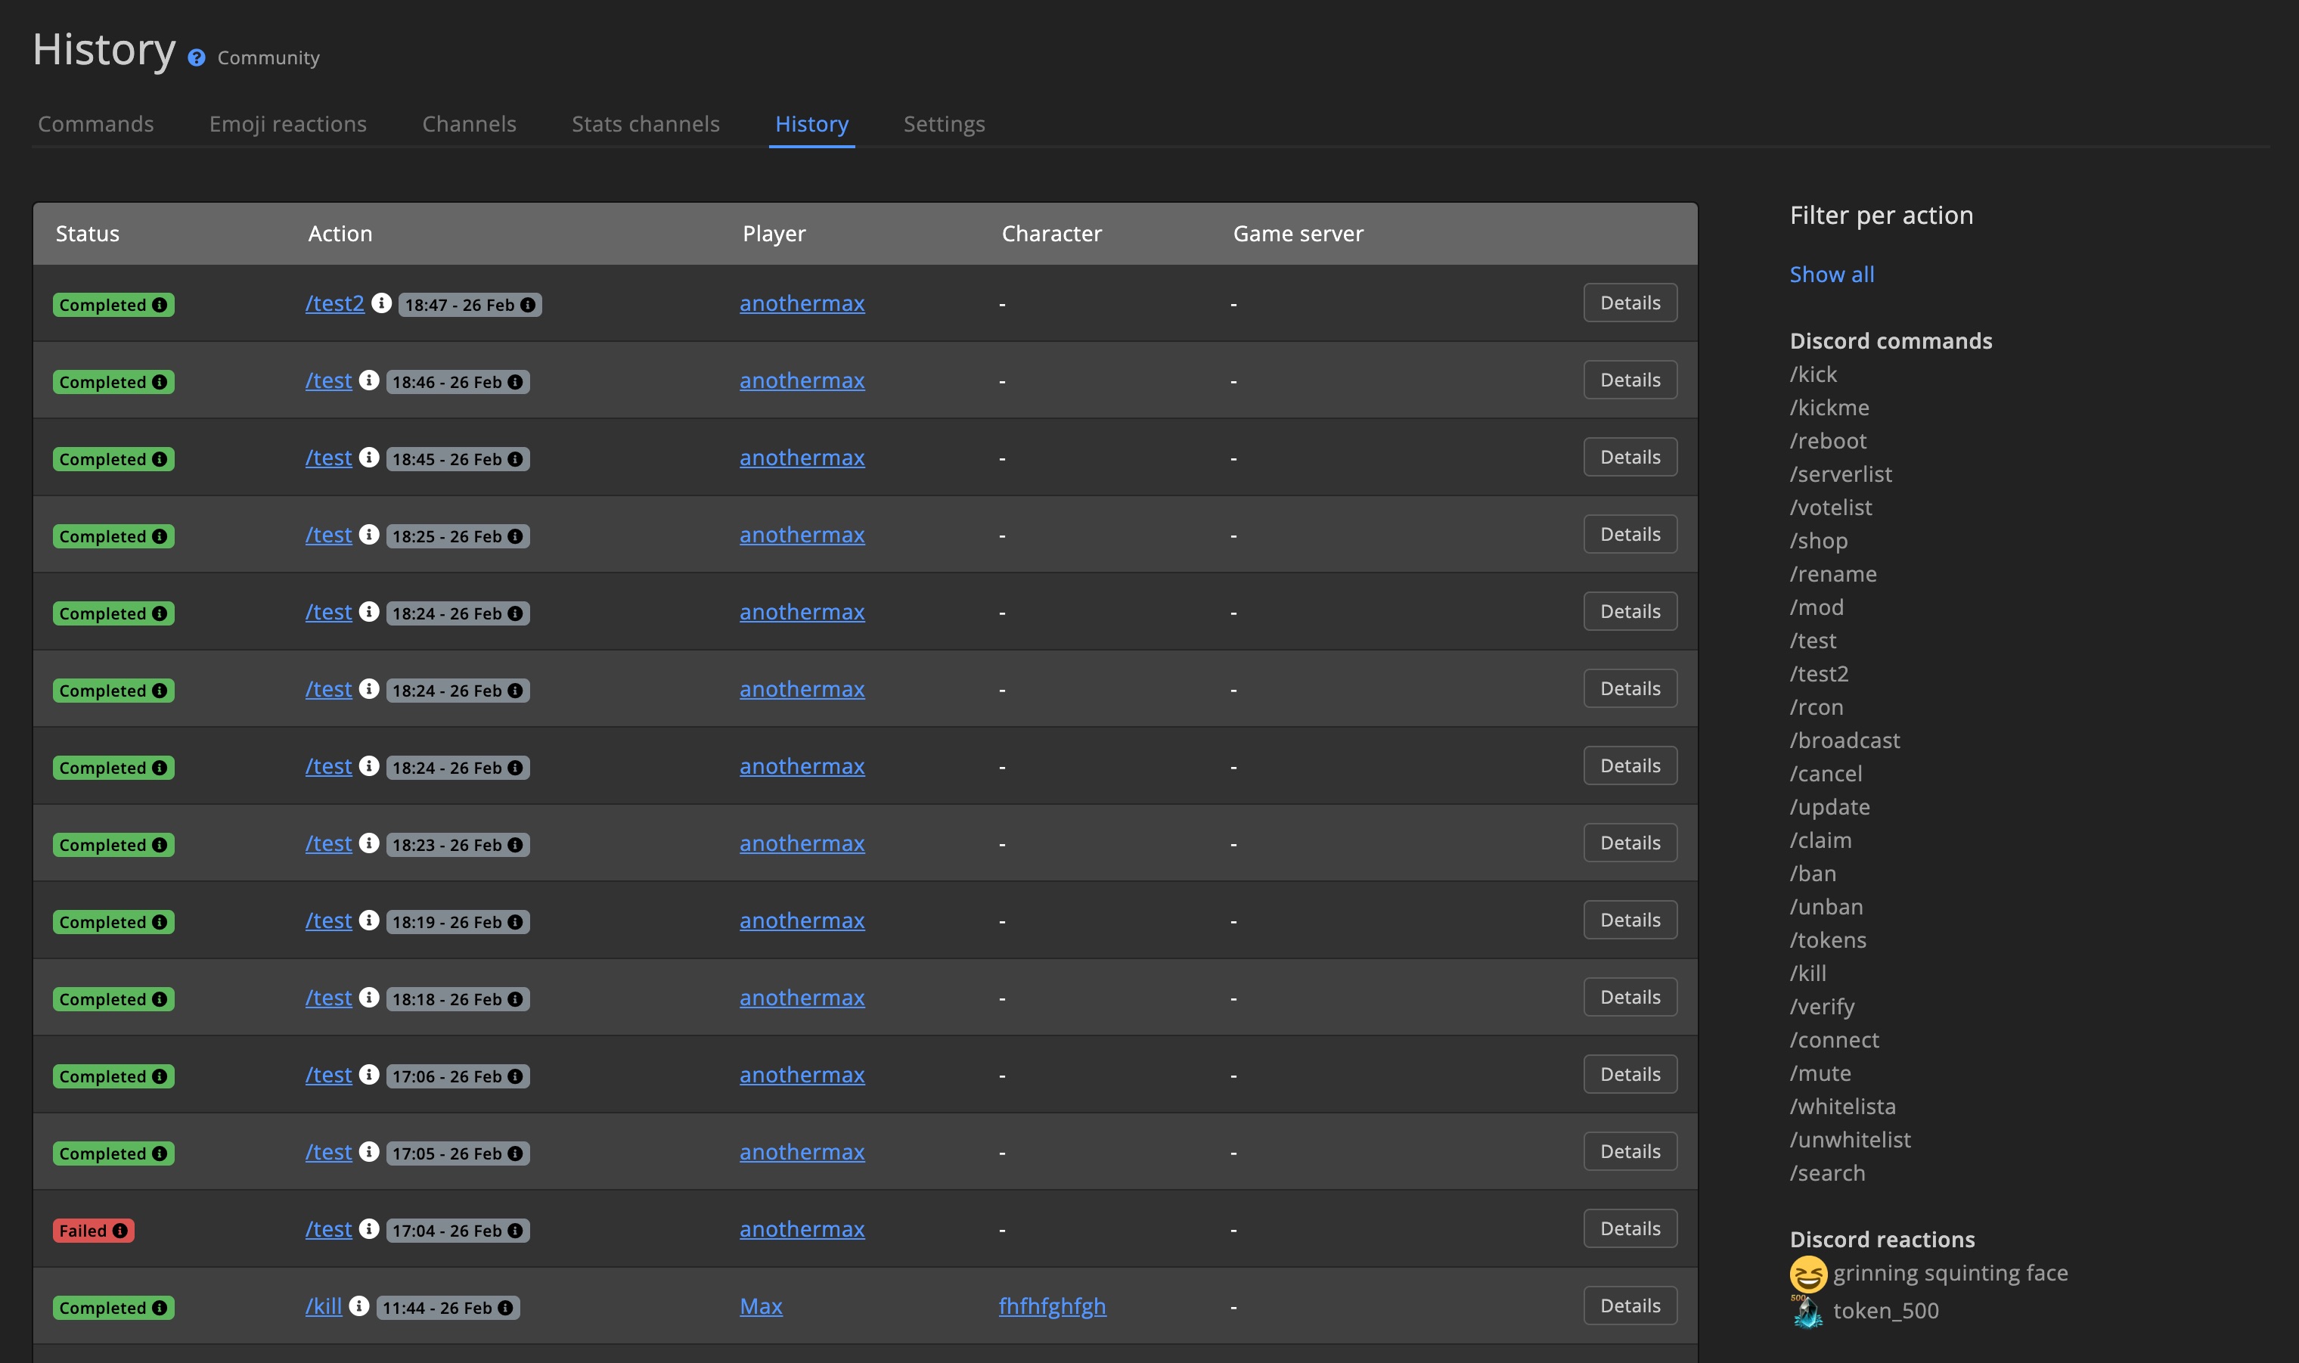Click the info icon next to /test2 action
Viewport: 2299px width, 1363px height.
[x=383, y=304]
